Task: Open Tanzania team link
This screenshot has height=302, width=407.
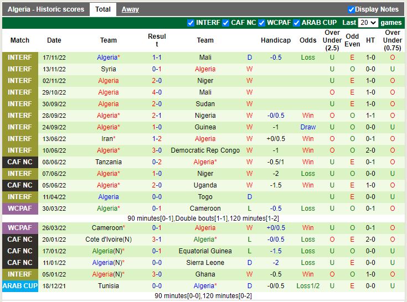Action: 108,162
